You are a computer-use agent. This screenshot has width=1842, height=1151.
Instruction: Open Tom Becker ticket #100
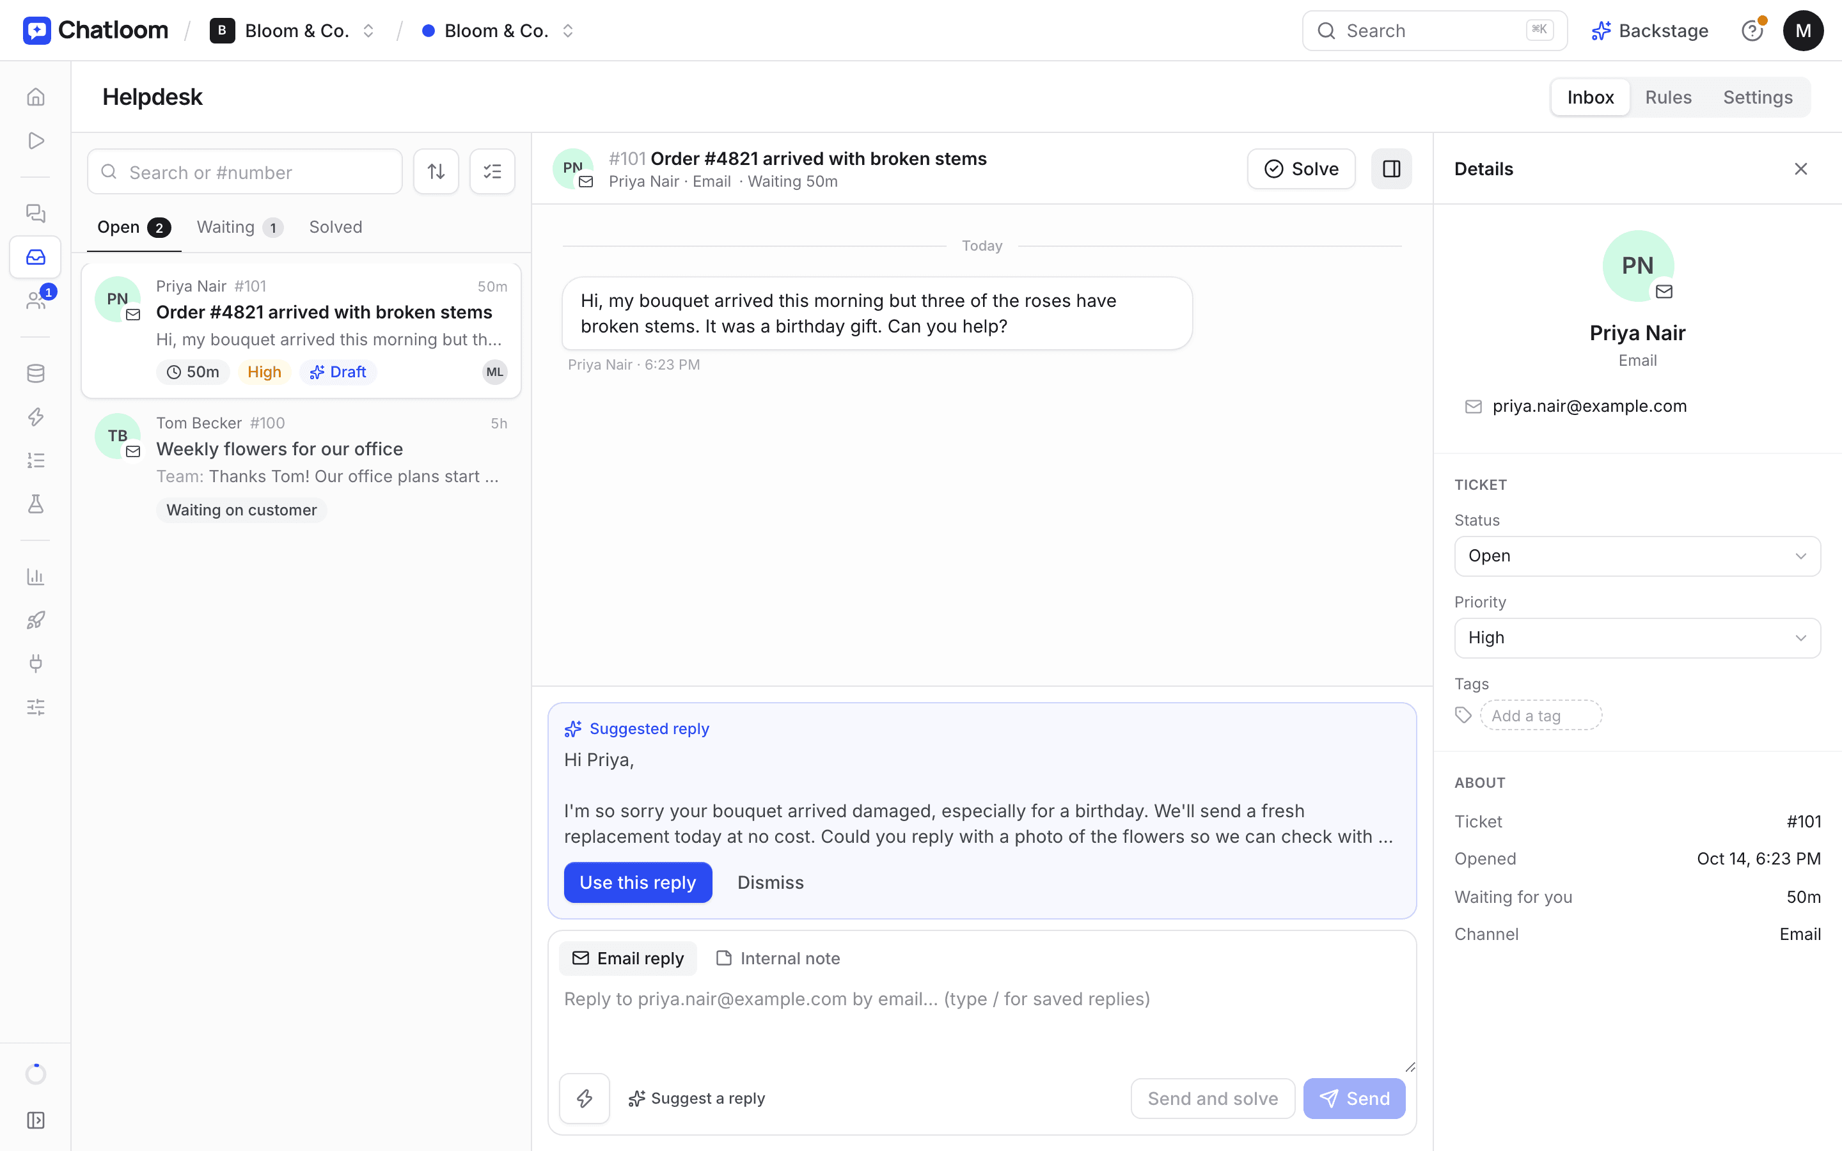301,467
